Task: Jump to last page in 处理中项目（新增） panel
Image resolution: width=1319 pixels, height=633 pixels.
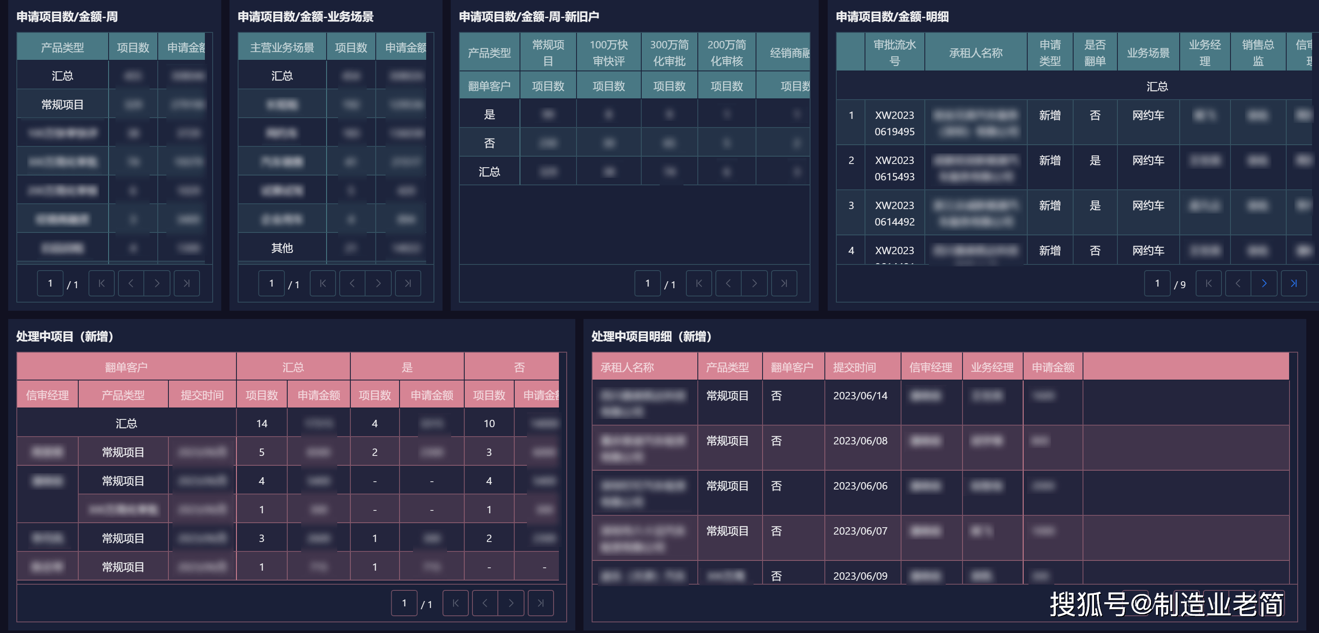Action: click(541, 603)
